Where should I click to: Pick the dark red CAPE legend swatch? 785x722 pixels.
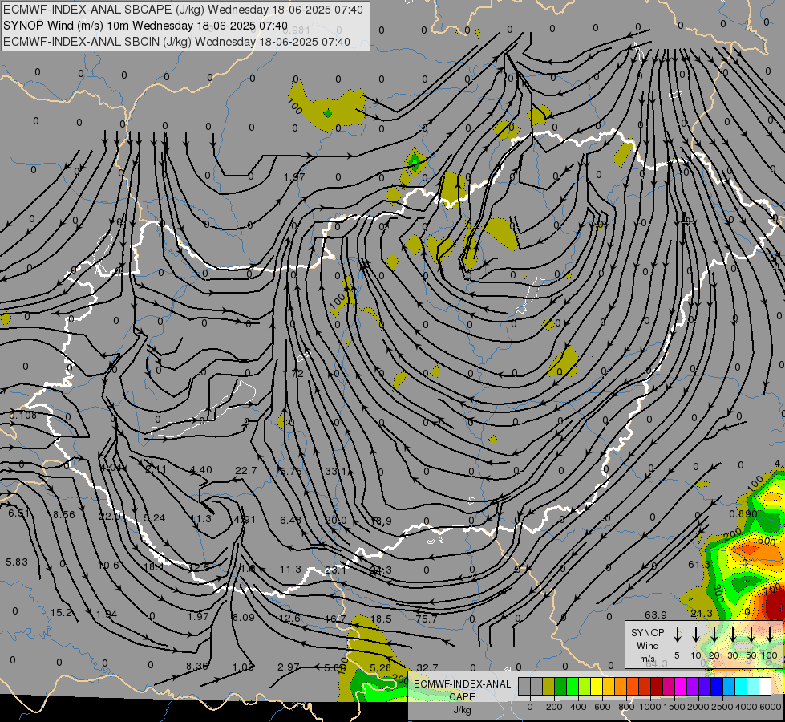[x=657, y=687]
